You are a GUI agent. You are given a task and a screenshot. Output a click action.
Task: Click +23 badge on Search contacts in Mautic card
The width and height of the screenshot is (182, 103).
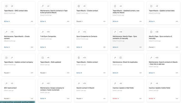pyautogui.click(x=157, y=58)
